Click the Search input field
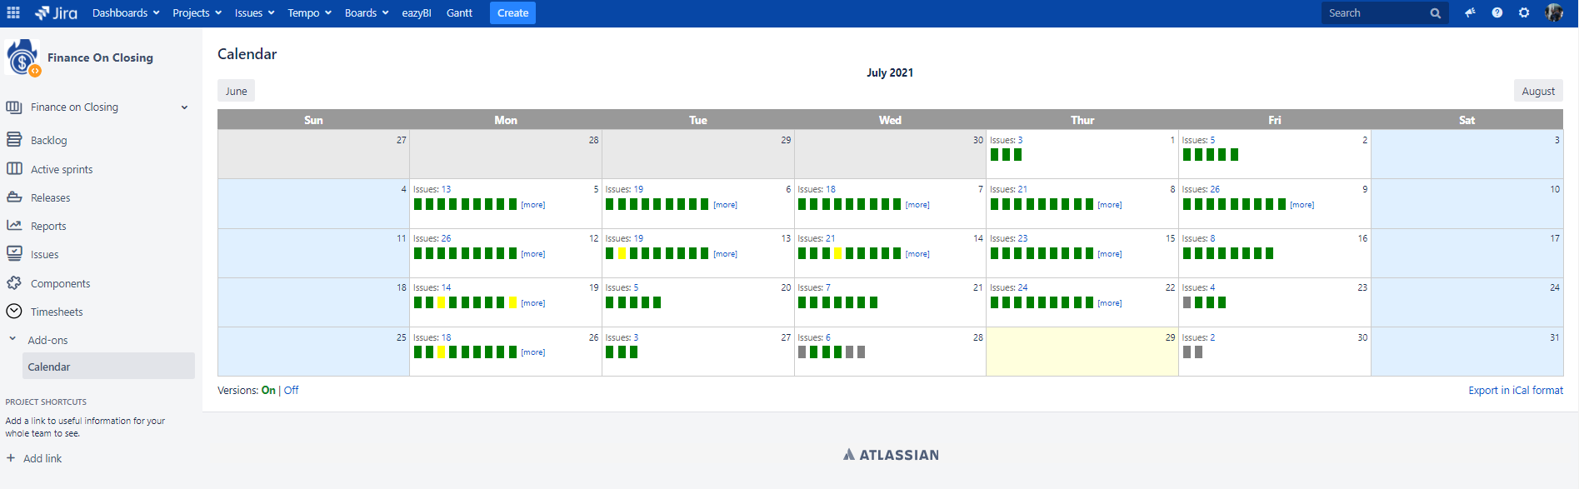The height and width of the screenshot is (489, 1579). coord(1375,12)
